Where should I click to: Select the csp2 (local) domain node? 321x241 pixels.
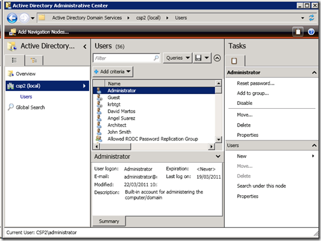(x=47, y=86)
